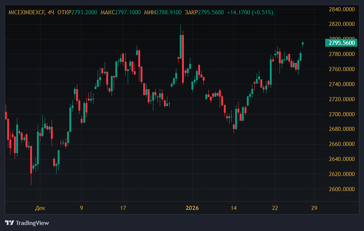Click the 2840.0000 price axis label

(x=342, y=9)
